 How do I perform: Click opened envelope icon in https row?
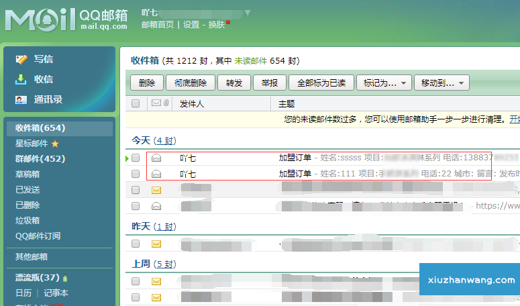coord(156,206)
